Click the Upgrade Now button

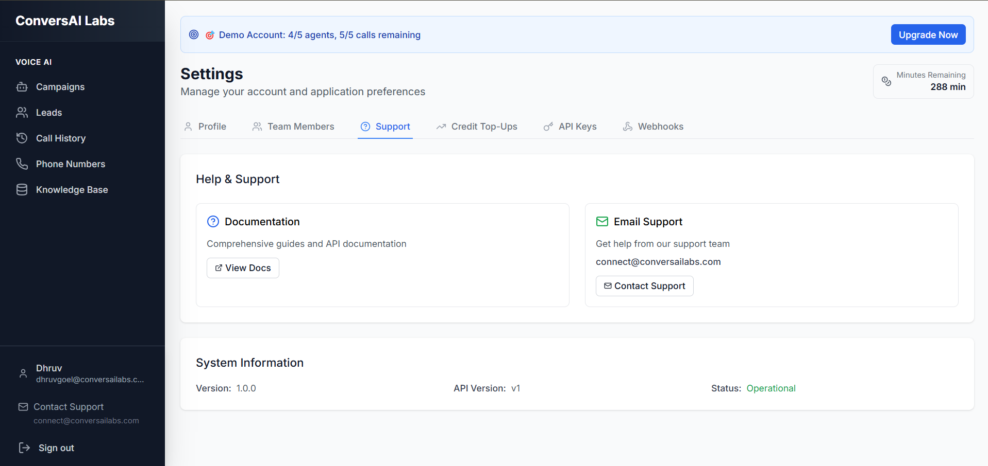928,34
